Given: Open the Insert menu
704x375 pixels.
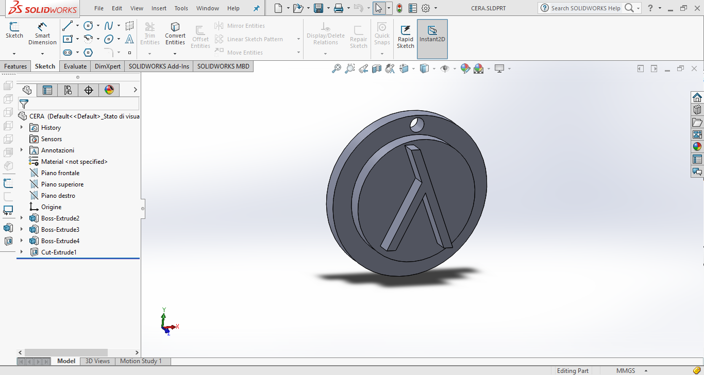Looking at the screenshot, I should point(159,8).
